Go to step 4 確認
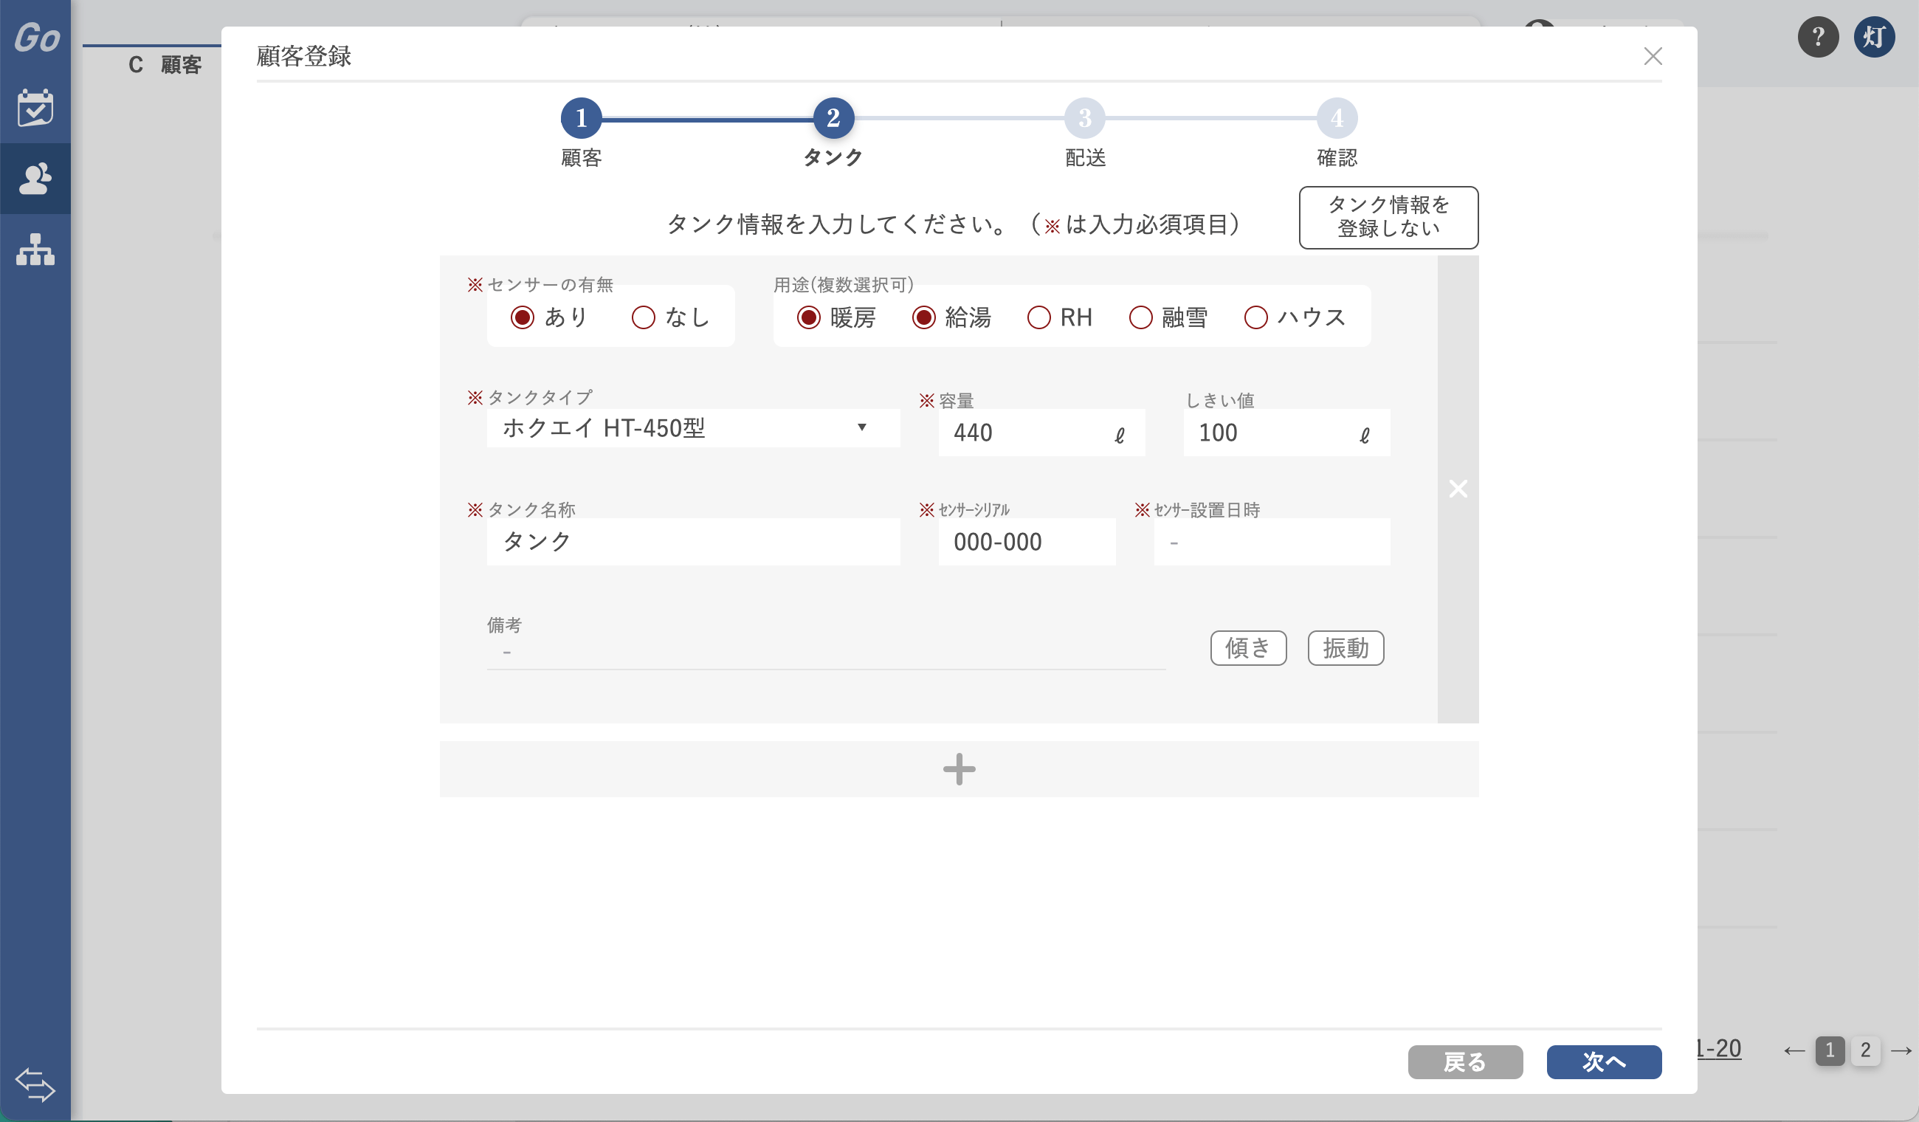Image resolution: width=1919 pixels, height=1122 pixels. [x=1337, y=118]
